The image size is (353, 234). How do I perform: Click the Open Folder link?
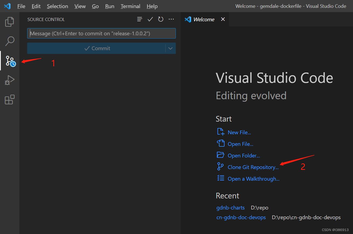[244, 156]
